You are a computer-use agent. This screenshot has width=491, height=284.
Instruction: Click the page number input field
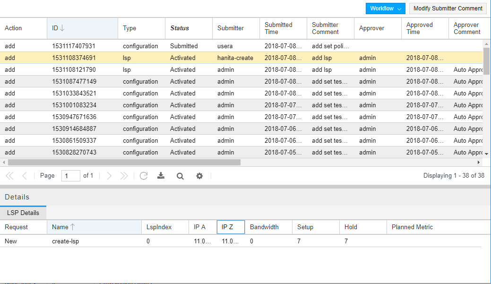click(70, 176)
